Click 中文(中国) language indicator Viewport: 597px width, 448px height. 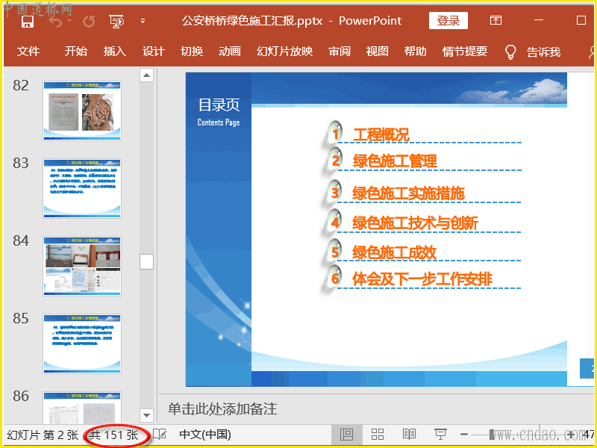pyautogui.click(x=205, y=435)
